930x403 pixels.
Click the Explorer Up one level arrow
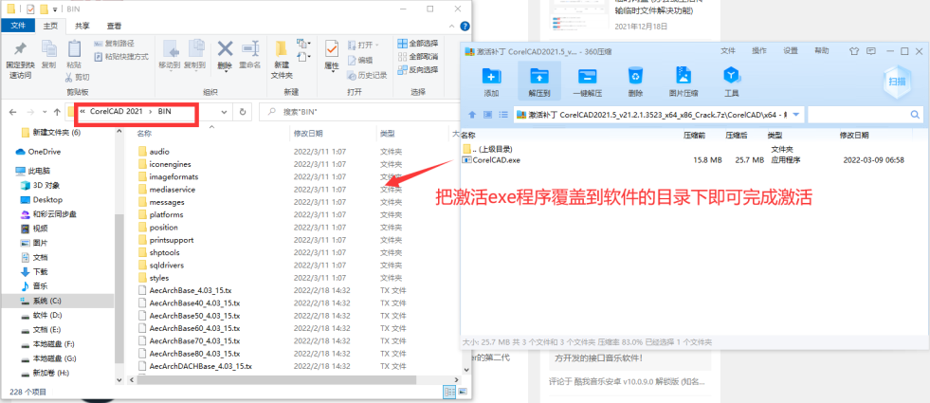pyautogui.click(x=57, y=112)
